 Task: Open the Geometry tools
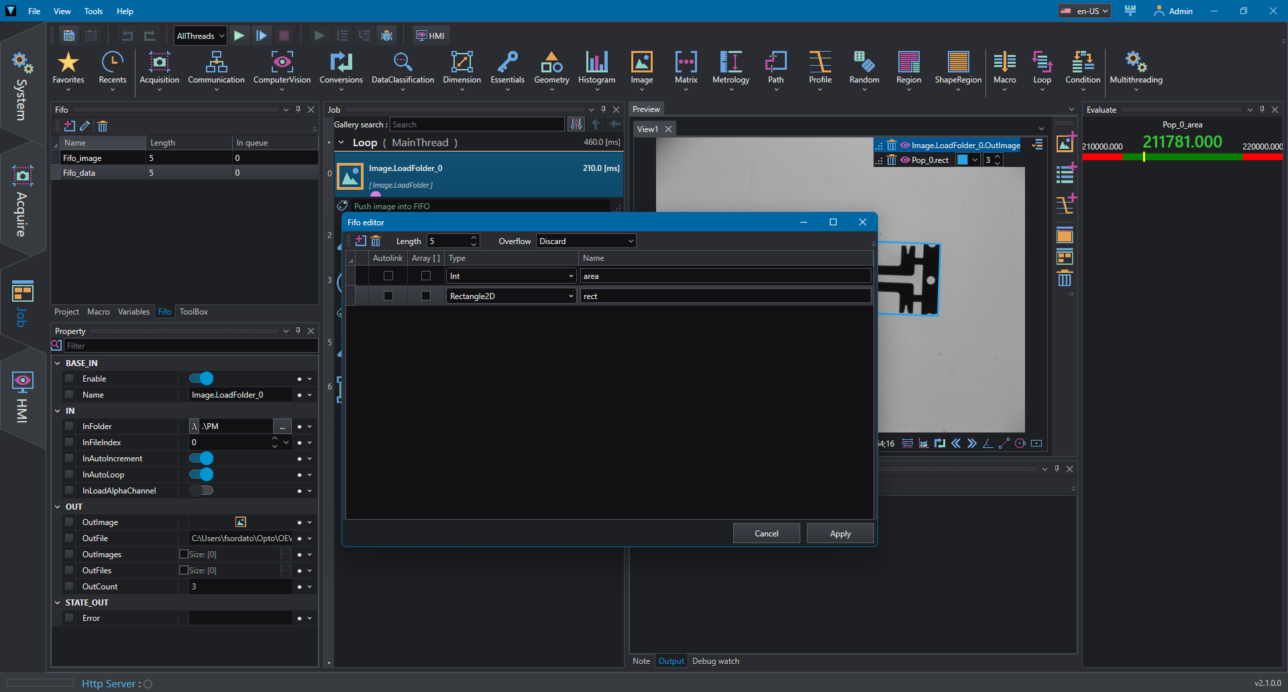(x=551, y=69)
